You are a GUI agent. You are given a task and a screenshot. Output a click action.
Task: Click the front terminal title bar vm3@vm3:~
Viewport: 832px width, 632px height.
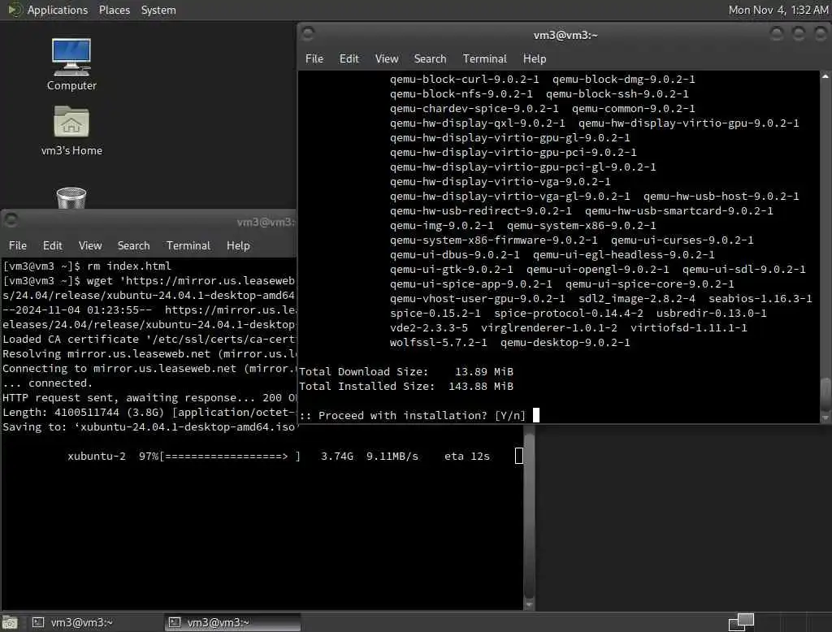565,35
